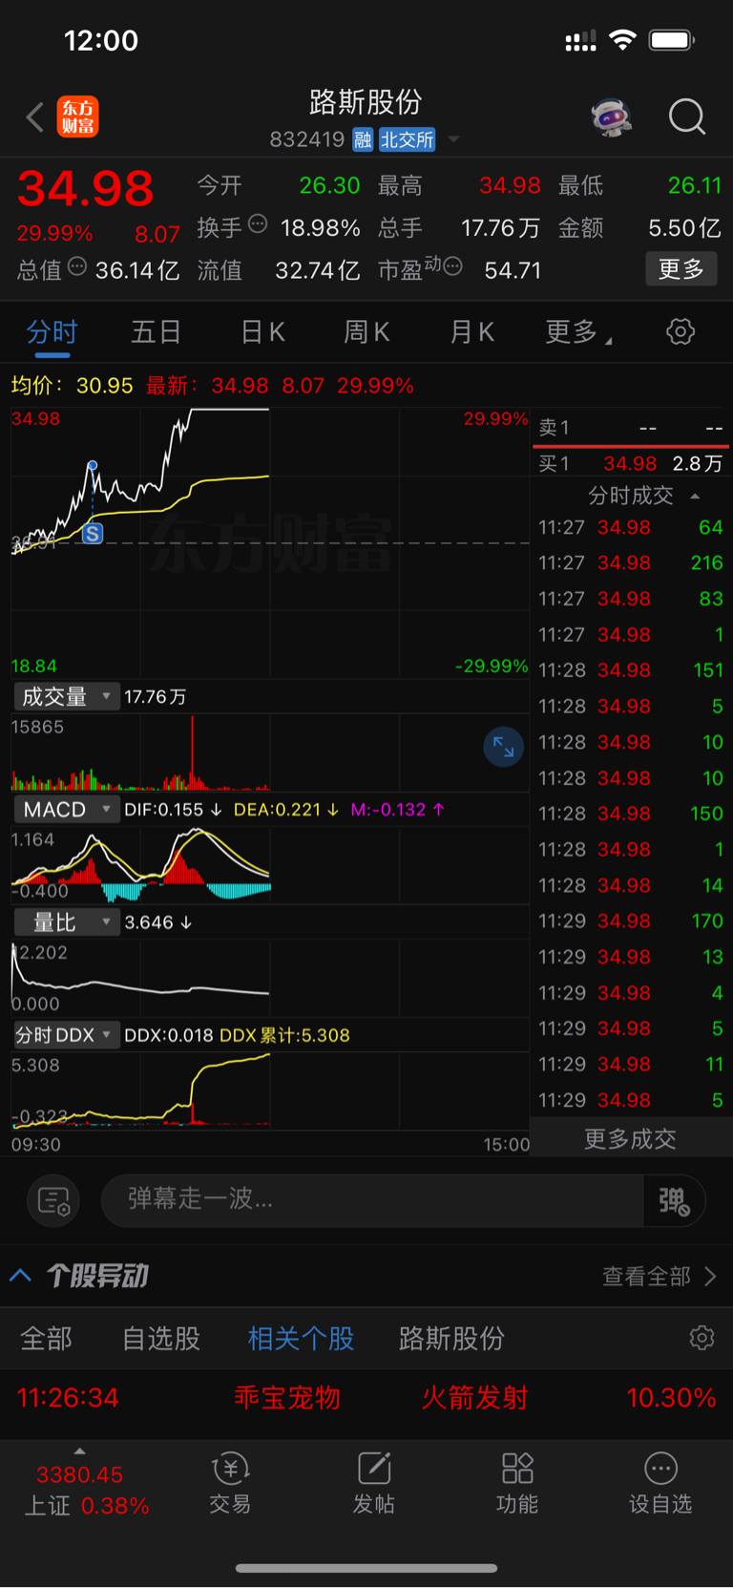Open the 更多 quote details button
This screenshot has height=1588, width=733.
[681, 269]
